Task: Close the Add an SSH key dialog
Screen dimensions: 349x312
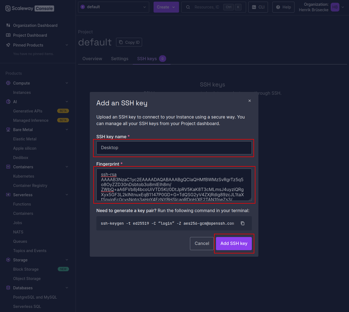Action: click(250, 101)
